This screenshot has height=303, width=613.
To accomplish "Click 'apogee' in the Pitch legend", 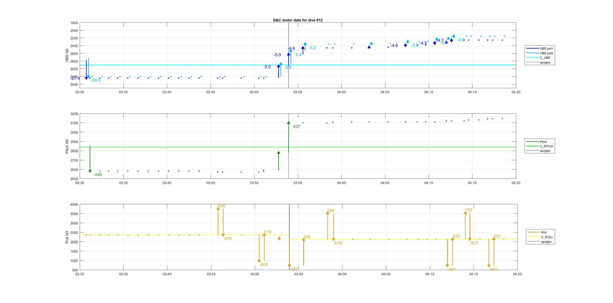I will coord(545,151).
